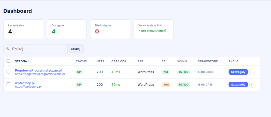
Task: Click the WordPress cell for wpfactory.pl
Action: coord(146,85)
